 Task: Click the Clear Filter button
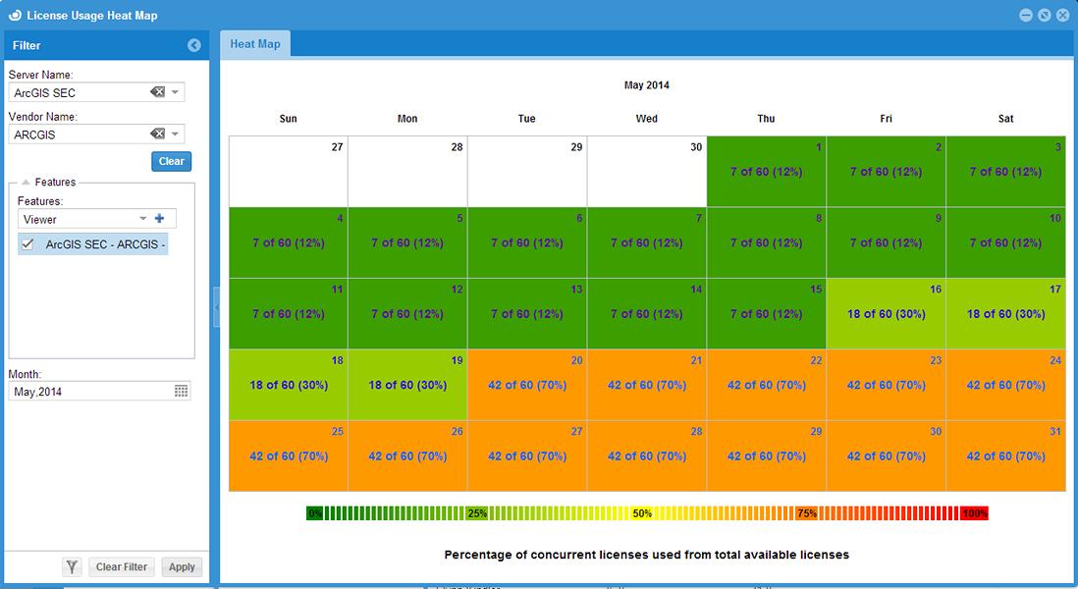coord(122,567)
